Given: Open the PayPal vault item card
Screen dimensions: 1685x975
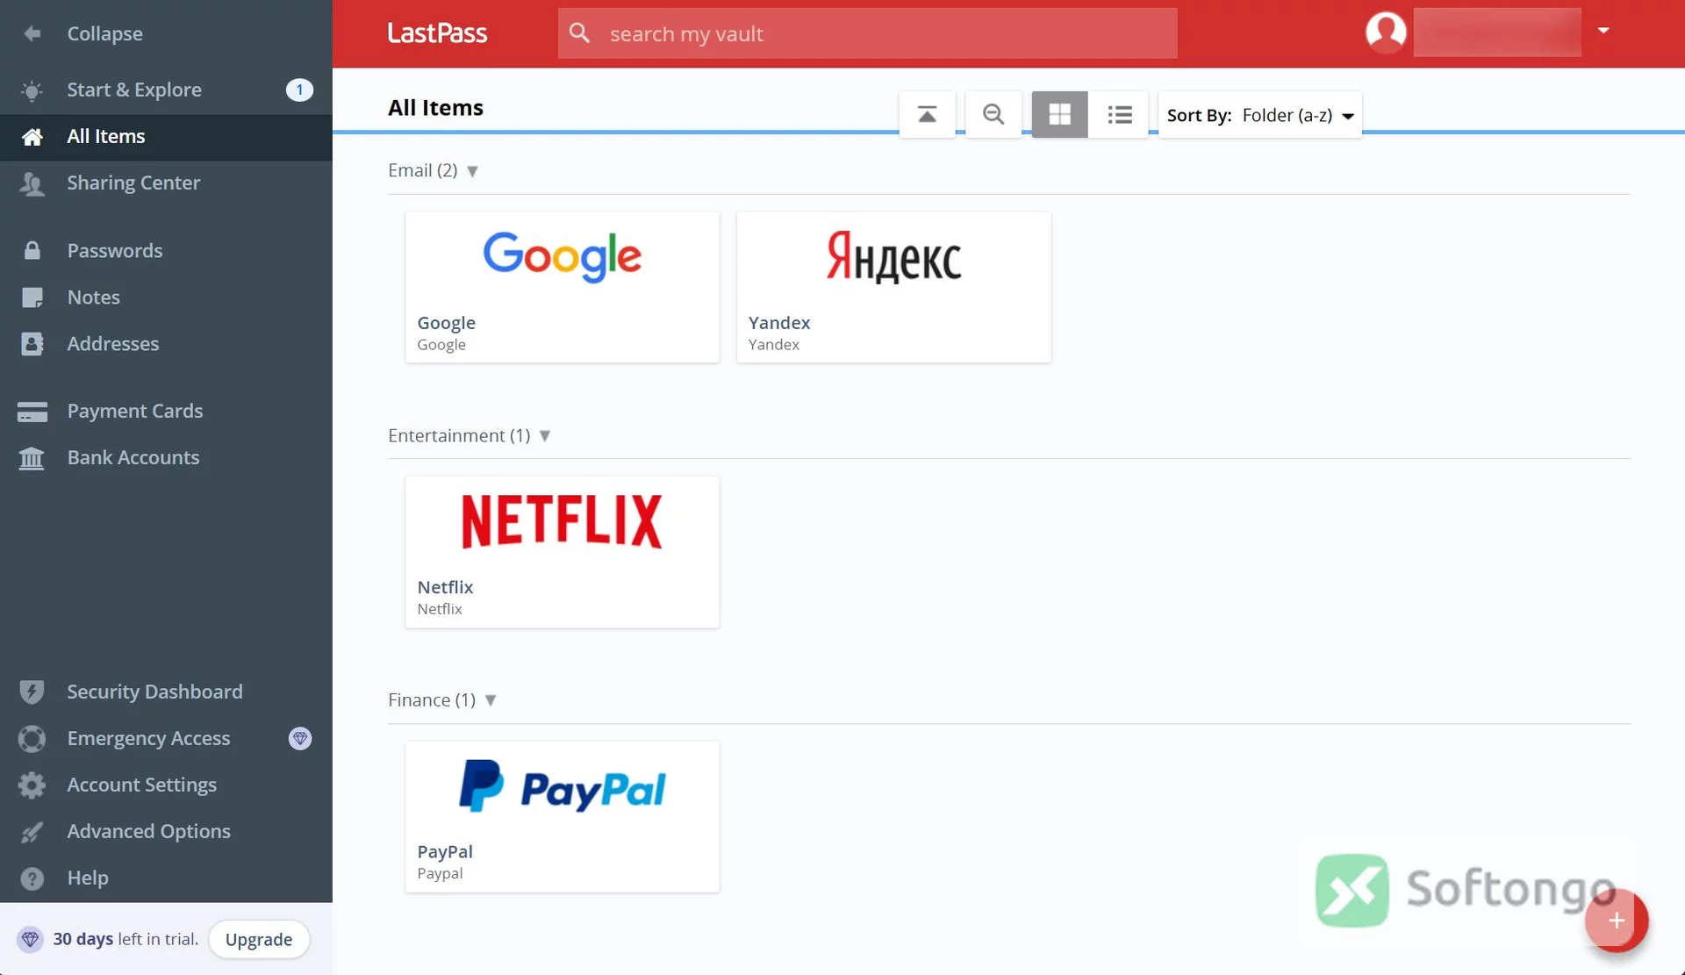Looking at the screenshot, I should pyautogui.click(x=562, y=817).
